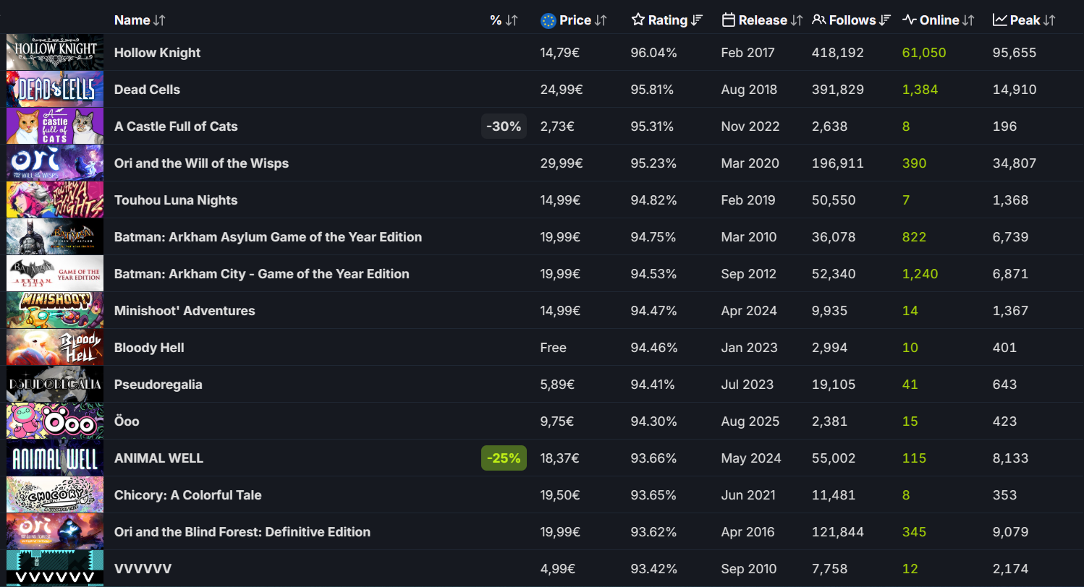Sort the table by discount percent
Image resolution: width=1084 pixels, height=587 pixels.
[504, 20]
